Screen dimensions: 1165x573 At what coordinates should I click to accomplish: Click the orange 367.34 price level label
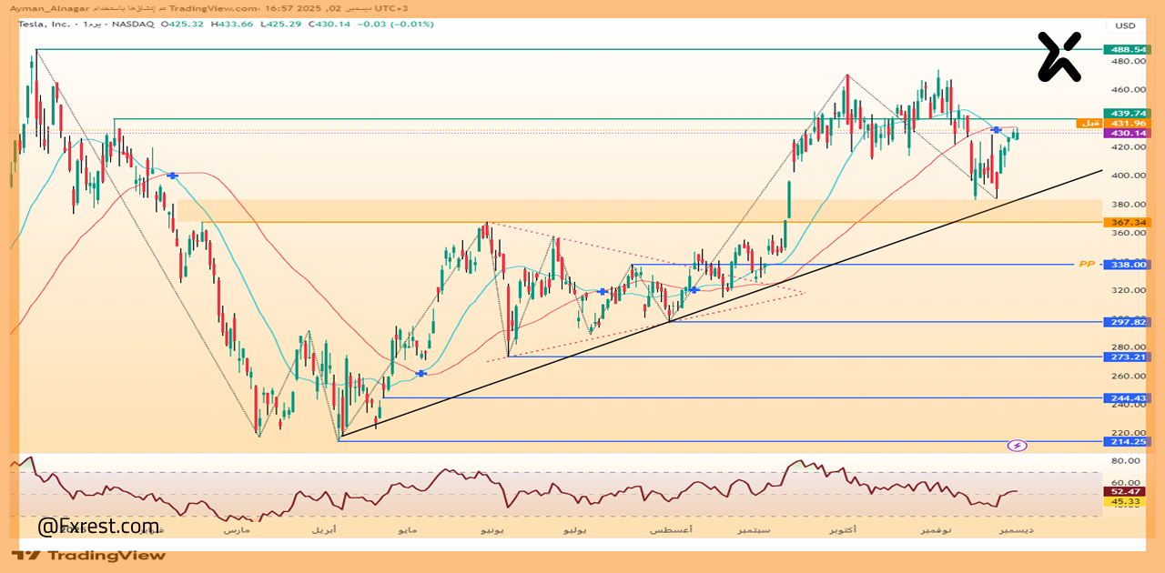(x=1125, y=222)
